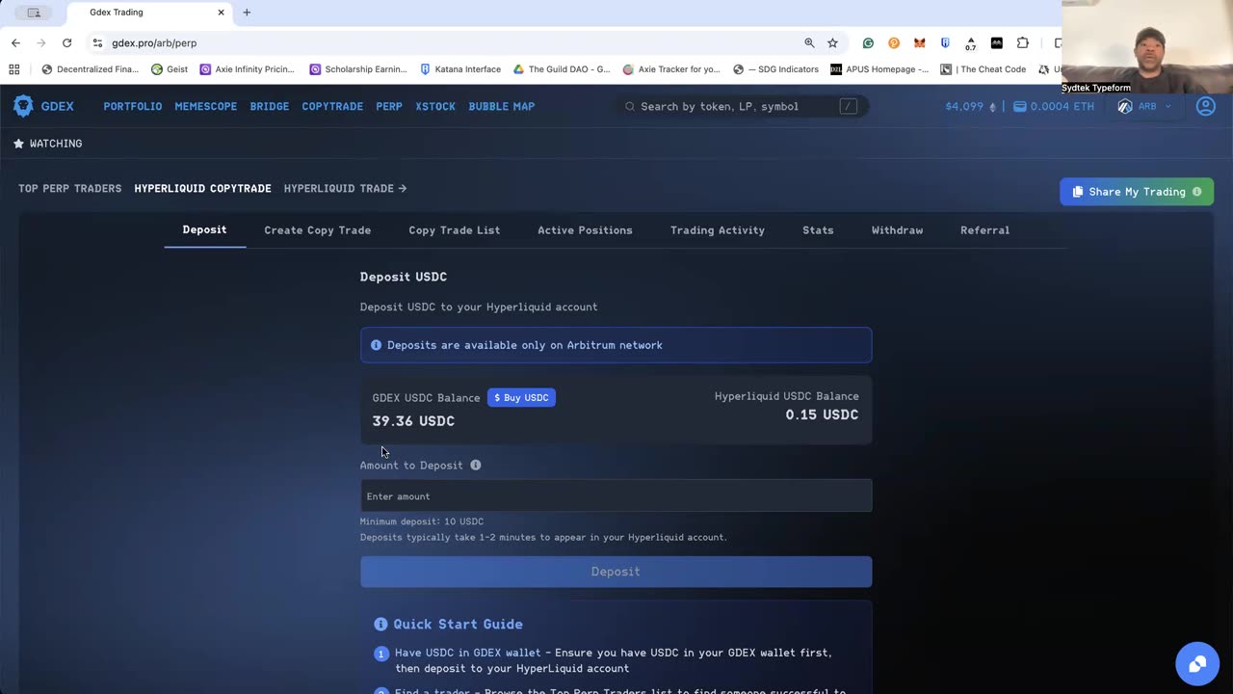1233x694 pixels.
Task: Reload the page
Action: pyautogui.click(x=66, y=43)
